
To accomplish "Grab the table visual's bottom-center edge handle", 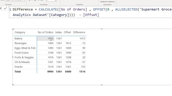I will [102, 85].
